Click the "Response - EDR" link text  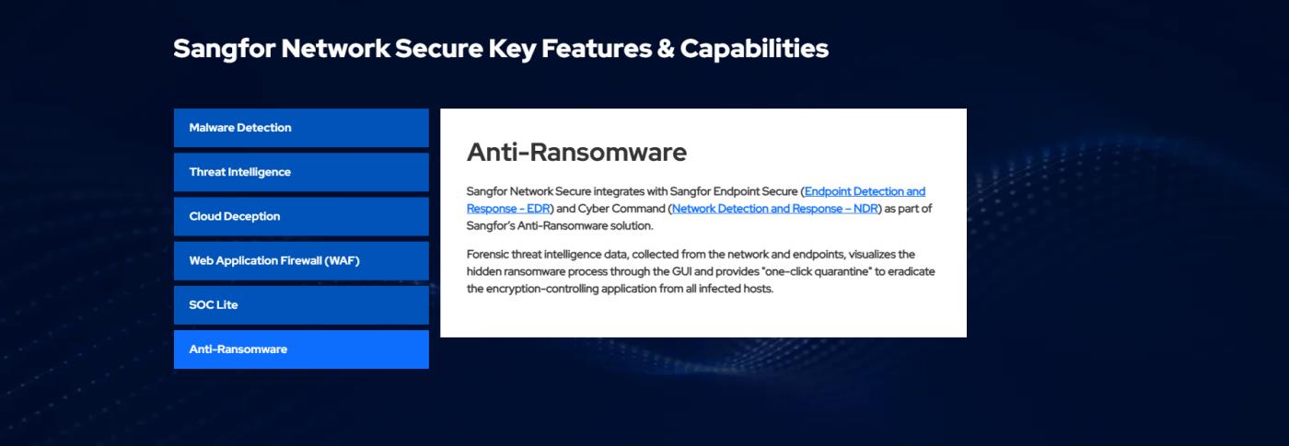[508, 209]
